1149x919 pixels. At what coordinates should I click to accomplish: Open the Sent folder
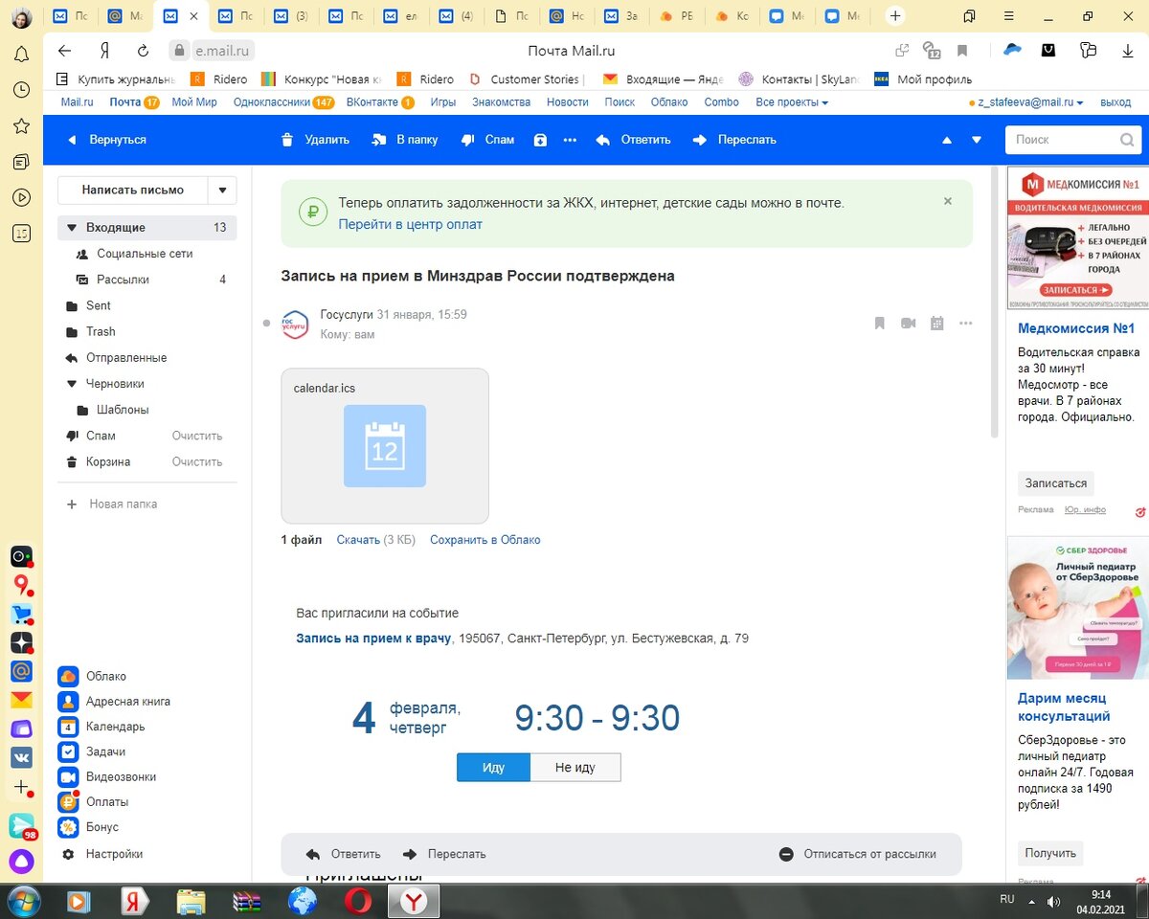coord(99,305)
